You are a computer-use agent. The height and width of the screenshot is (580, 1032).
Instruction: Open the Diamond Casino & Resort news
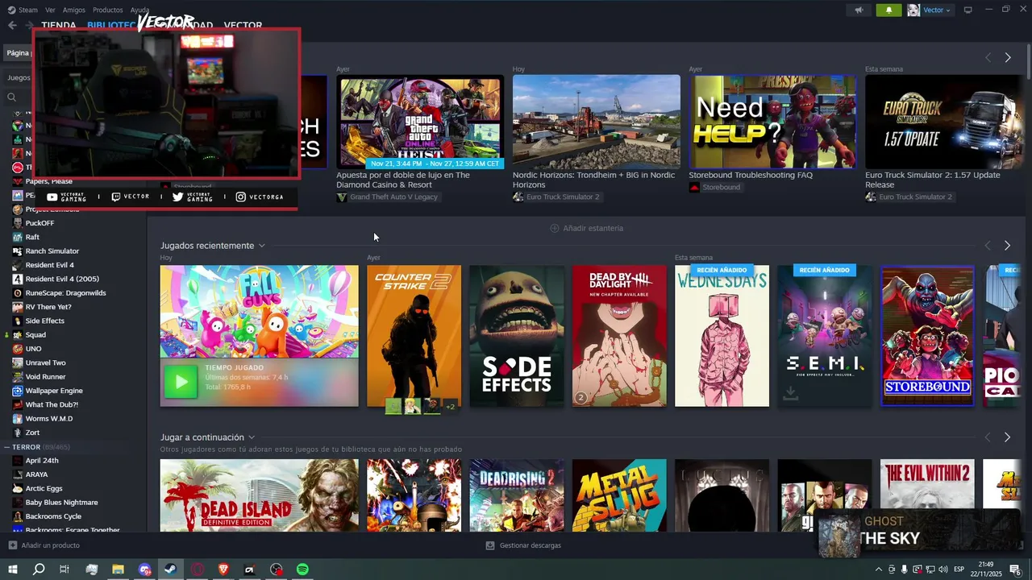pos(420,122)
